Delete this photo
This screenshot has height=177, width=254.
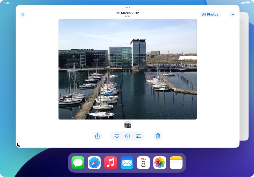(157, 136)
